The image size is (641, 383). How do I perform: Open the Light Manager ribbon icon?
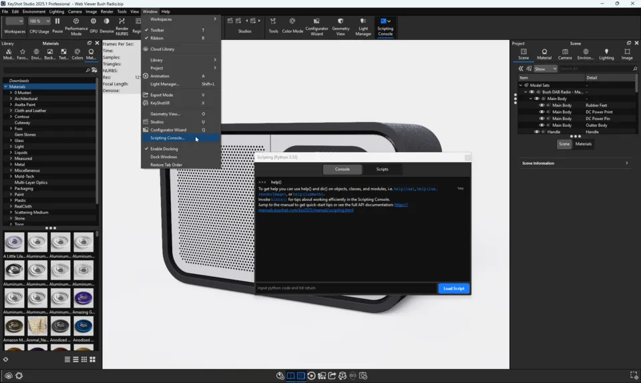tap(363, 27)
